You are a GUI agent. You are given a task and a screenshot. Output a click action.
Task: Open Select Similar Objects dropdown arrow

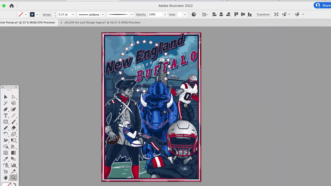[289, 14]
